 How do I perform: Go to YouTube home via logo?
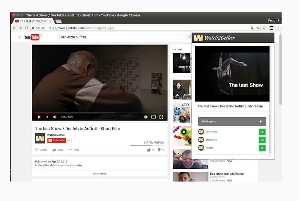click(x=32, y=37)
